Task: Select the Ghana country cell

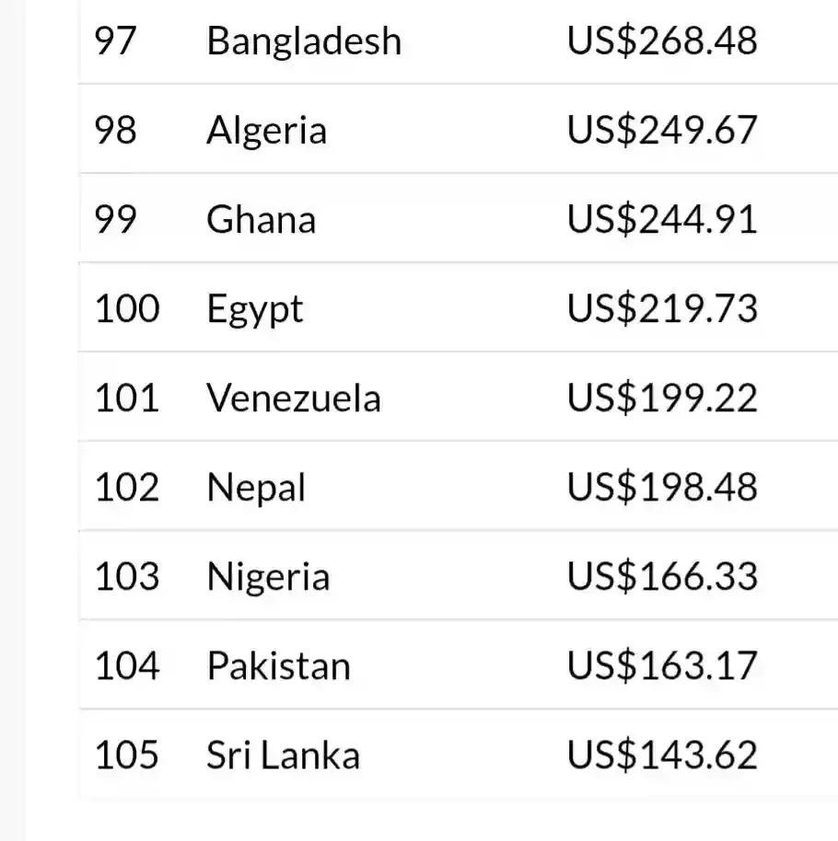Action: click(x=262, y=219)
